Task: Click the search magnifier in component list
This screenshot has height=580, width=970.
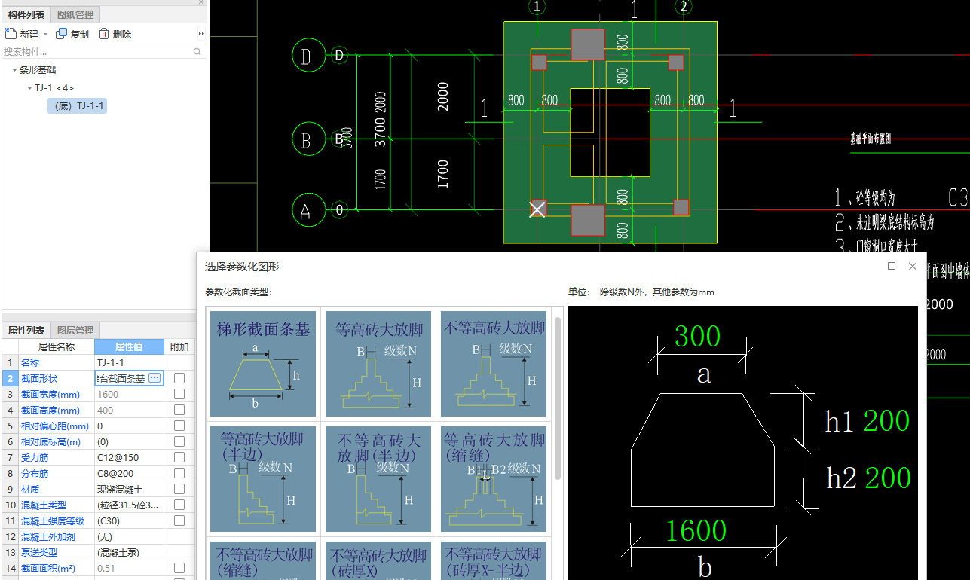Action: 197,52
